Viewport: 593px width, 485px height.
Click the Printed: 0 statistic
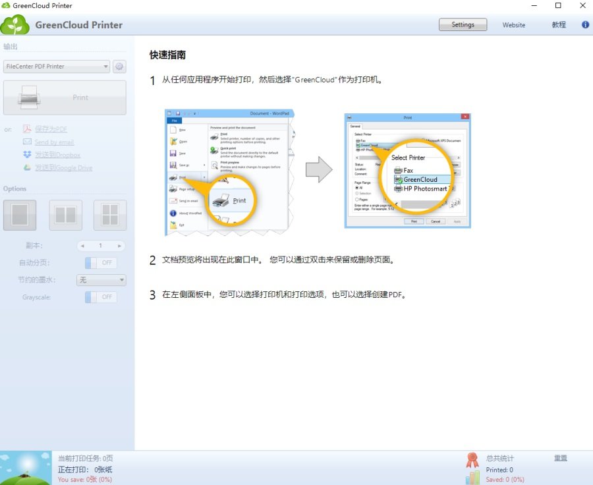(x=499, y=470)
